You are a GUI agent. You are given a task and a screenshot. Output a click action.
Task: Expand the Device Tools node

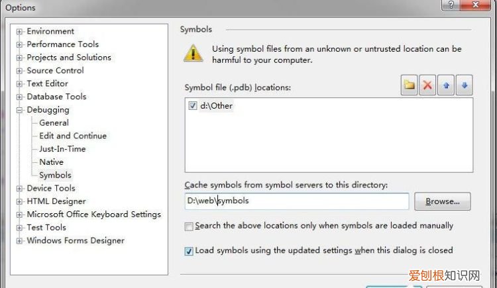pos(20,189)
